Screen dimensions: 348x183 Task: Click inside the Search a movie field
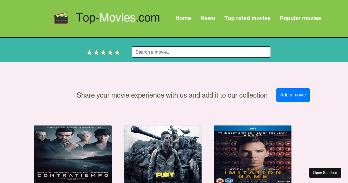[x=201, y=52]
